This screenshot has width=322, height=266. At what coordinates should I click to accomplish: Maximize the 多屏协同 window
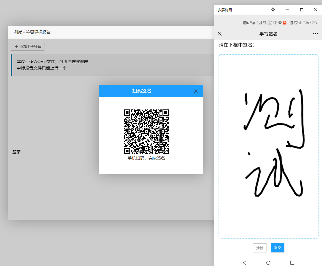pyautogui.click(x=301, y=10)
